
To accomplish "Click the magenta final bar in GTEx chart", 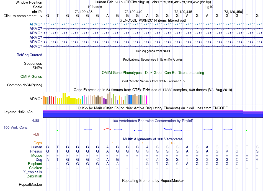I will 147,100.
